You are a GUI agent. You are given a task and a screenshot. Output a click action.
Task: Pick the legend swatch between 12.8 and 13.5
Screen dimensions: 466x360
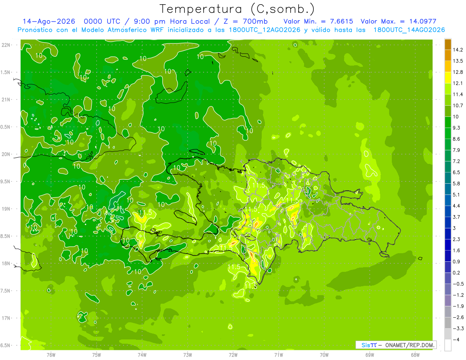pos(448,66)
